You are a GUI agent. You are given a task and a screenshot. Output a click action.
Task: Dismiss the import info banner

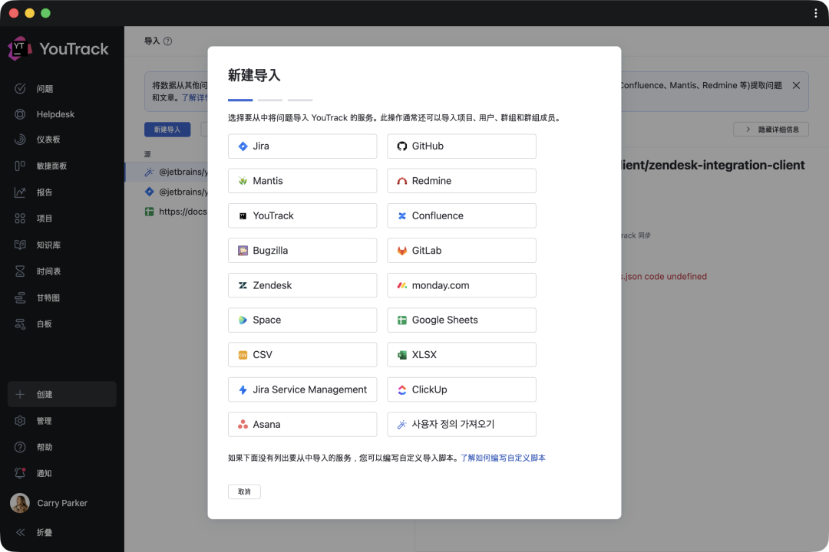click(x=796, y=86)
